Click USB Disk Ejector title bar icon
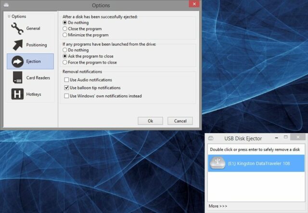308x213 pixels. [211, 138]
